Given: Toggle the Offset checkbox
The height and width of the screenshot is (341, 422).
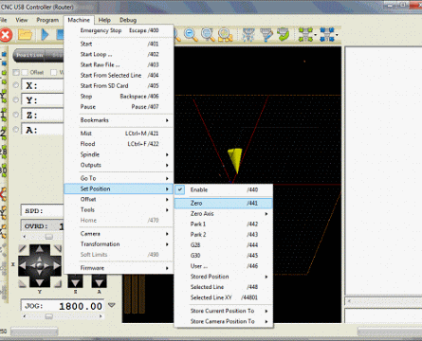Looking at the screenshot, I should [x=25, y=73].
